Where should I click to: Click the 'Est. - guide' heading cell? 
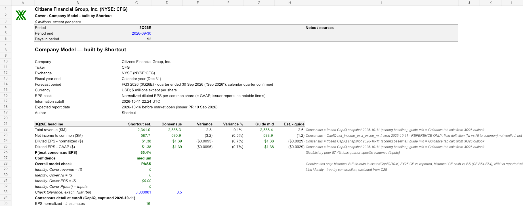(294, 124)
